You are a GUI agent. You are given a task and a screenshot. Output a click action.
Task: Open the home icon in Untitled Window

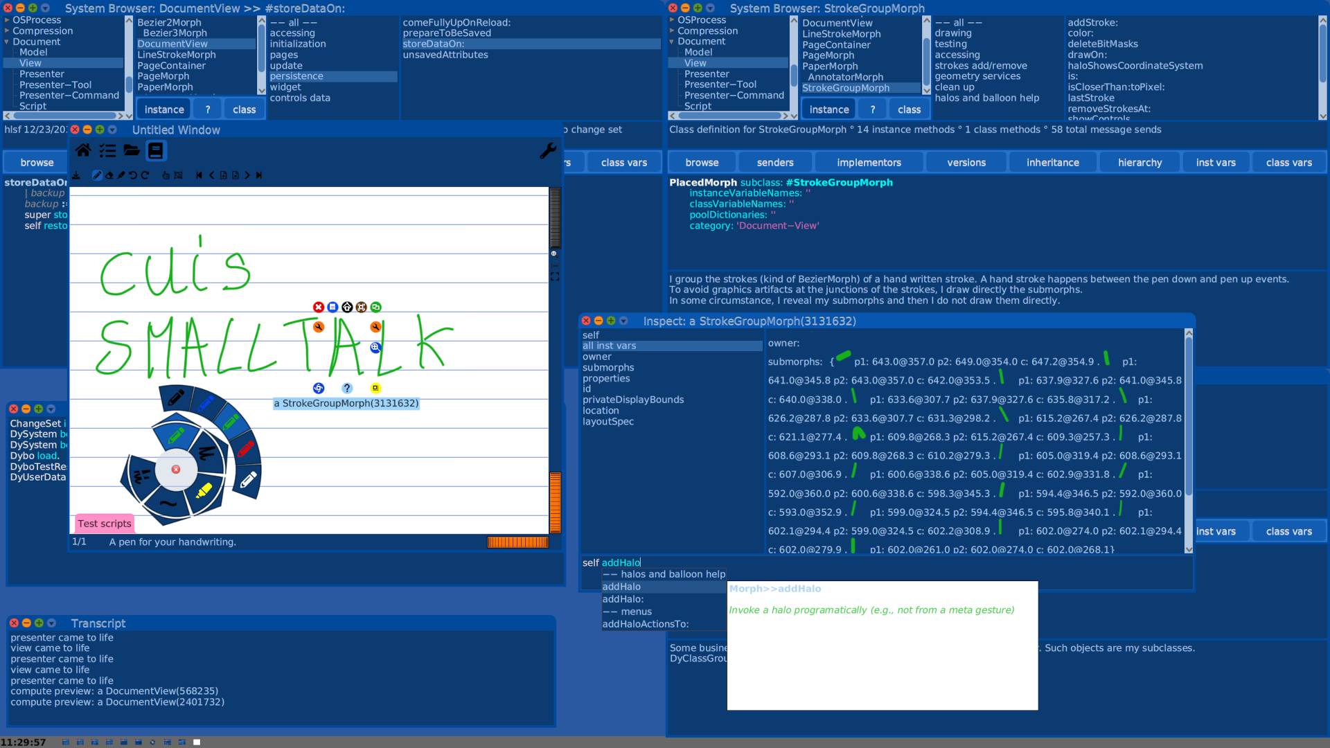(83, 150)
